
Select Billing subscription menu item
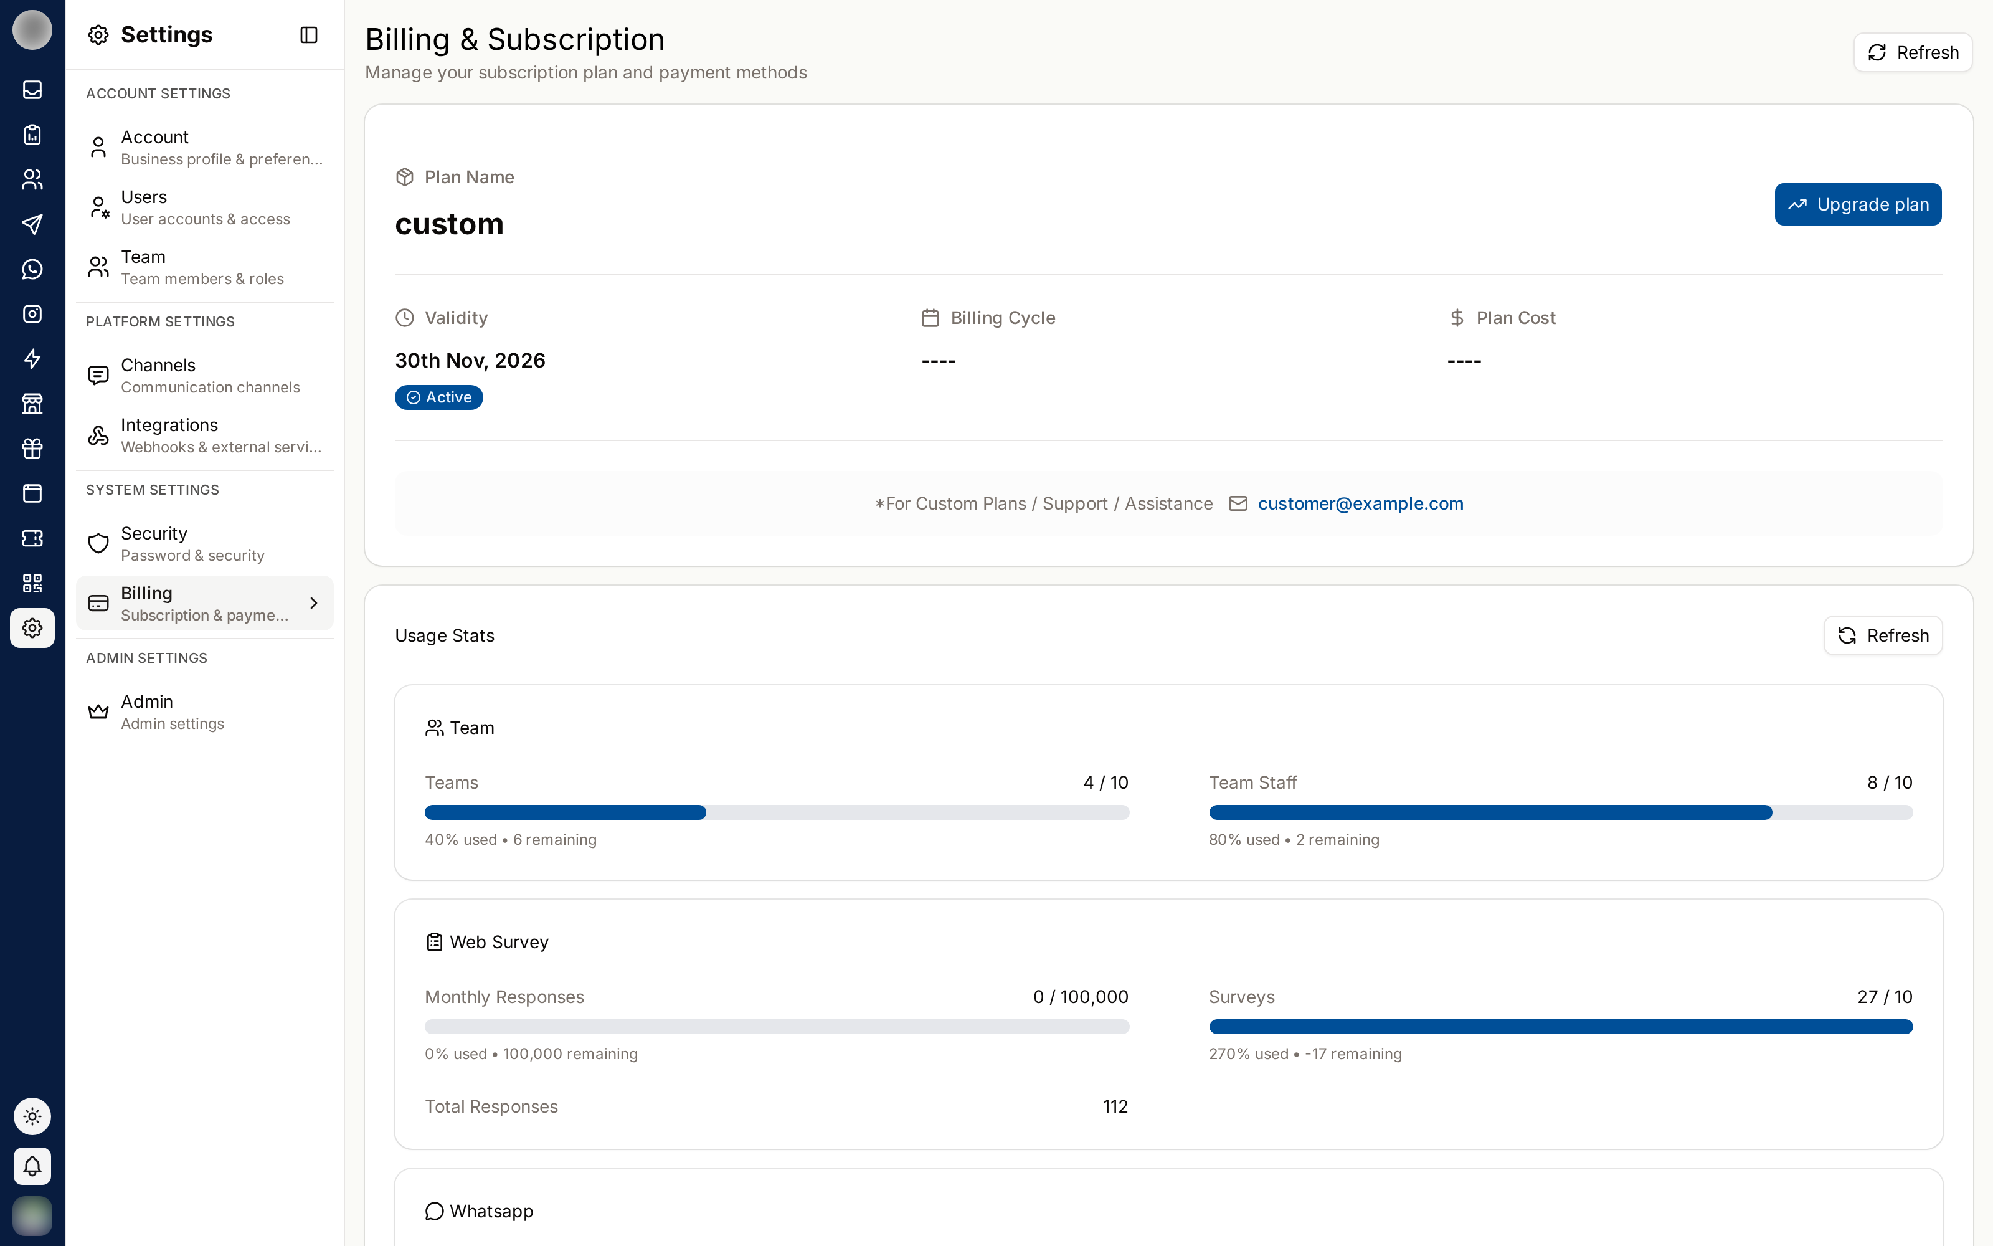click(204, 603)
